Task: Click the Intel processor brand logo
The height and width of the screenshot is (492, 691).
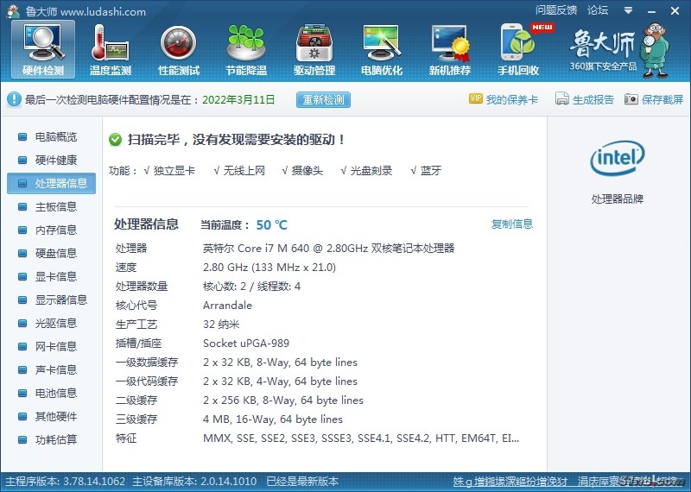Action: 617,159
